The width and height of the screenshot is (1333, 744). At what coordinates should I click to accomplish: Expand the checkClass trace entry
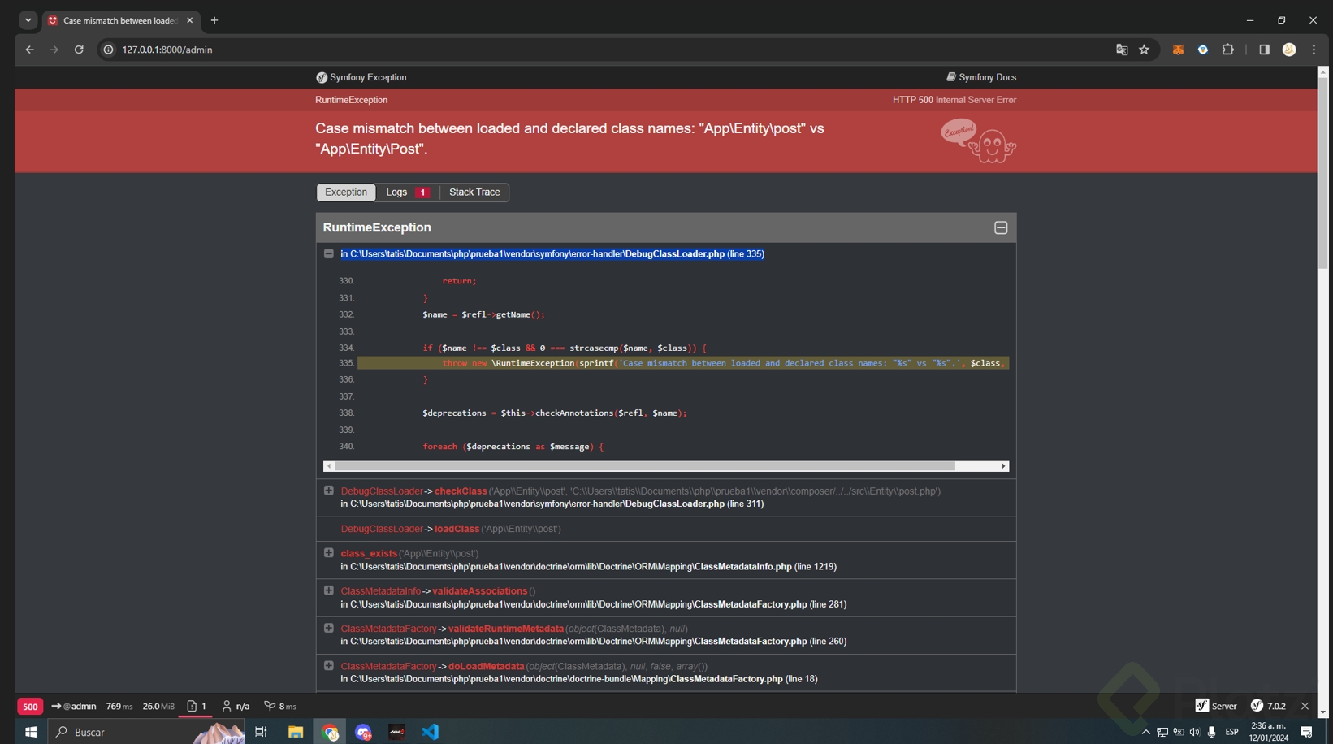329,491
